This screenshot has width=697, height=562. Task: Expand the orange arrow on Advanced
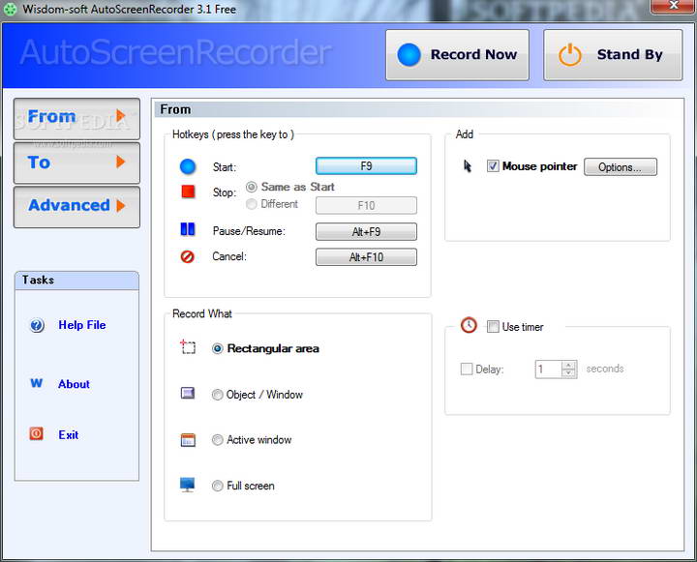click(120, 206)
